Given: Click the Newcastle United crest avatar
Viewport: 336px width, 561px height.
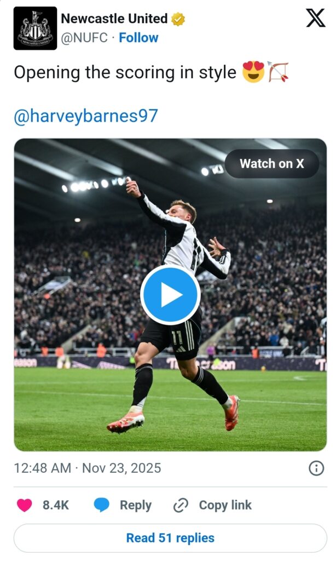Looking at the screenshot, I should pyautogui.click(x=35, y=28).
